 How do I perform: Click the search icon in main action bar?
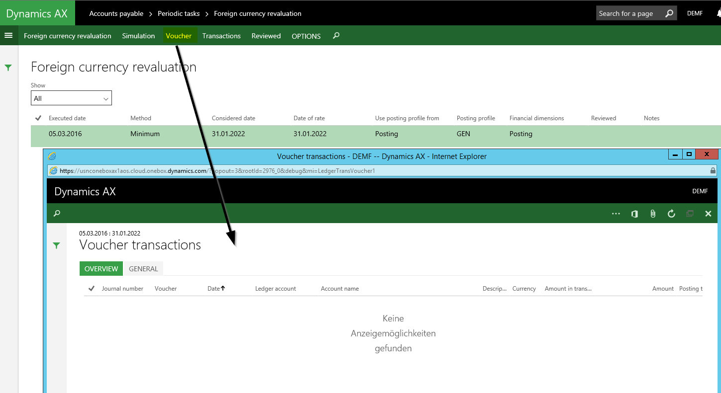click(336, 36)
